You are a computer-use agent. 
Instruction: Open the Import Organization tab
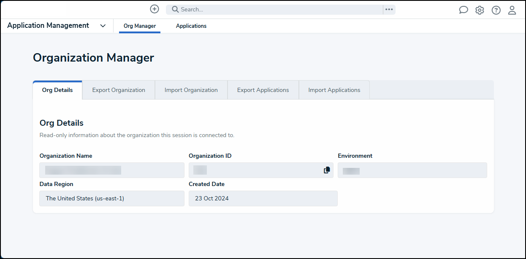click(x=191, y=90)
